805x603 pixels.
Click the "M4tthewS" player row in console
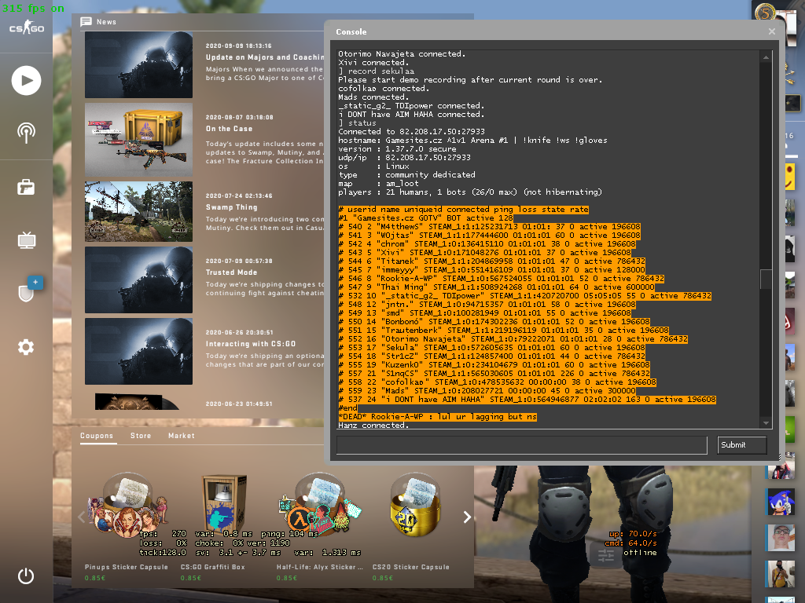pos(489,227)
